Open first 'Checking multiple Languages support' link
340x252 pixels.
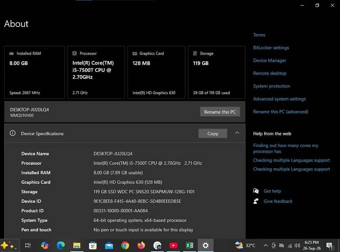[292, 160]
